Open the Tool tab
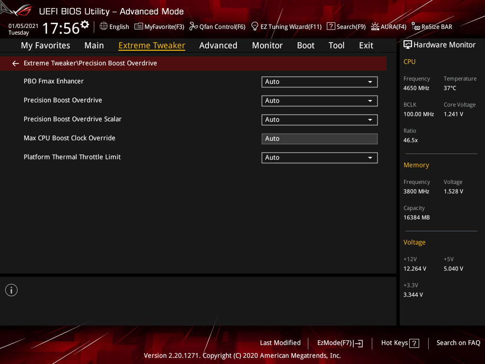Screen dimensions: 485x364 click(336, 45)
